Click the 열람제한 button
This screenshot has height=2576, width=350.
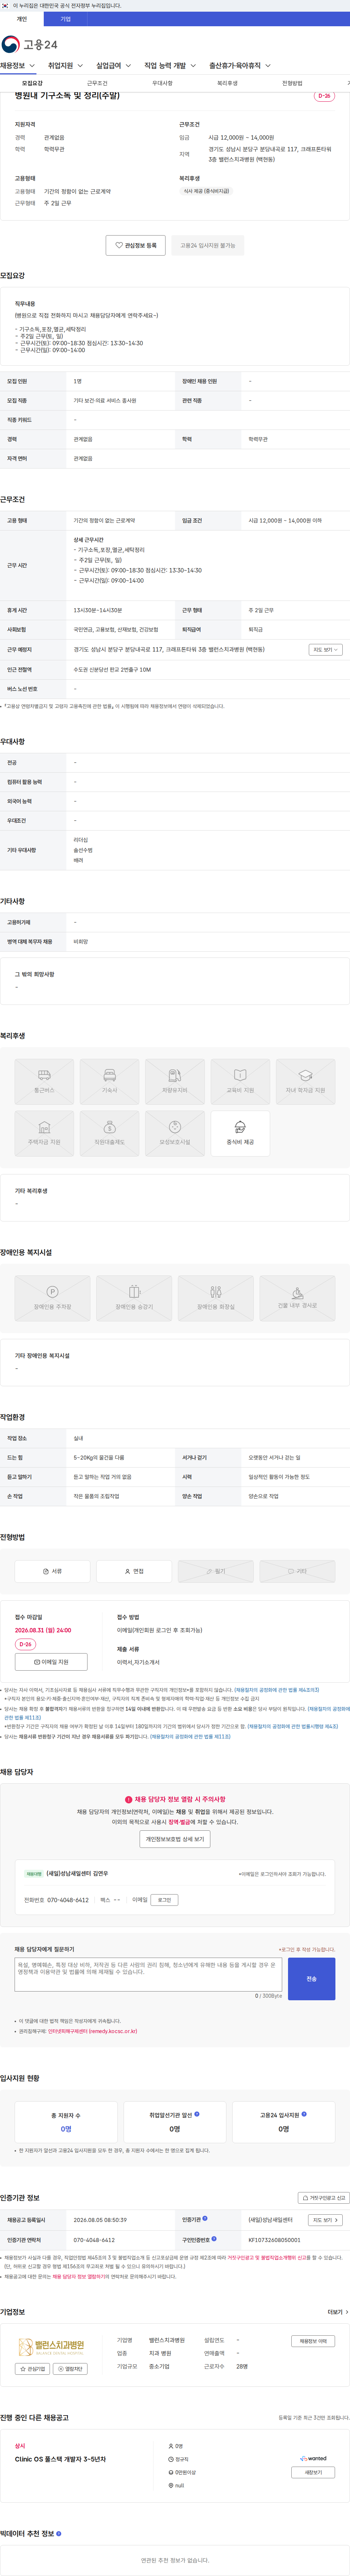(70, 2369)
